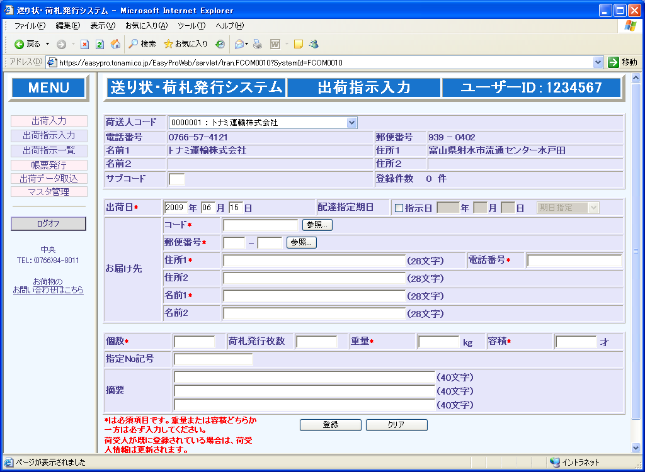Image resolution: width=645 pixels, height=472 pixels.
Task: Open 出荷指示一覧 from the side menu
Action: click(49, 150)
